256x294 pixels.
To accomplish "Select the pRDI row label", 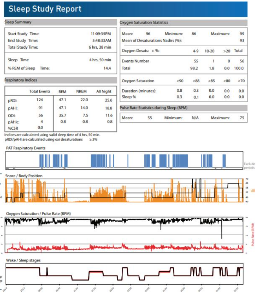I will pyautogui.click(x=13, y=100).
